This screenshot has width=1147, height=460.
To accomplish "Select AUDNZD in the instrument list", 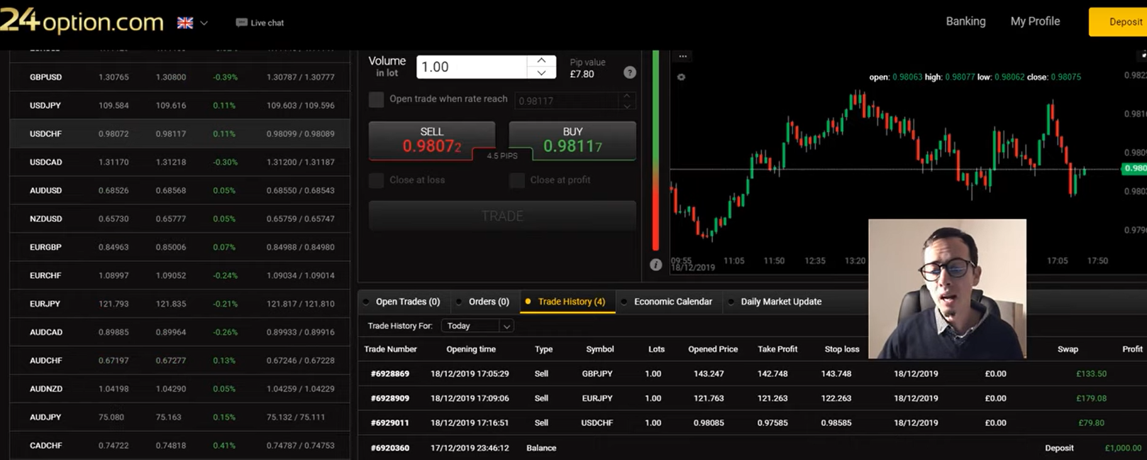I will 180,388.
